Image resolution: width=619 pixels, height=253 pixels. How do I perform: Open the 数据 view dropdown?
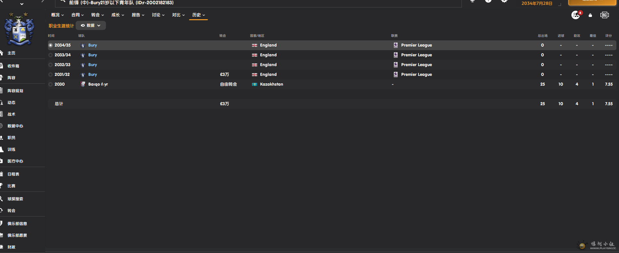[x=91, y=25]
